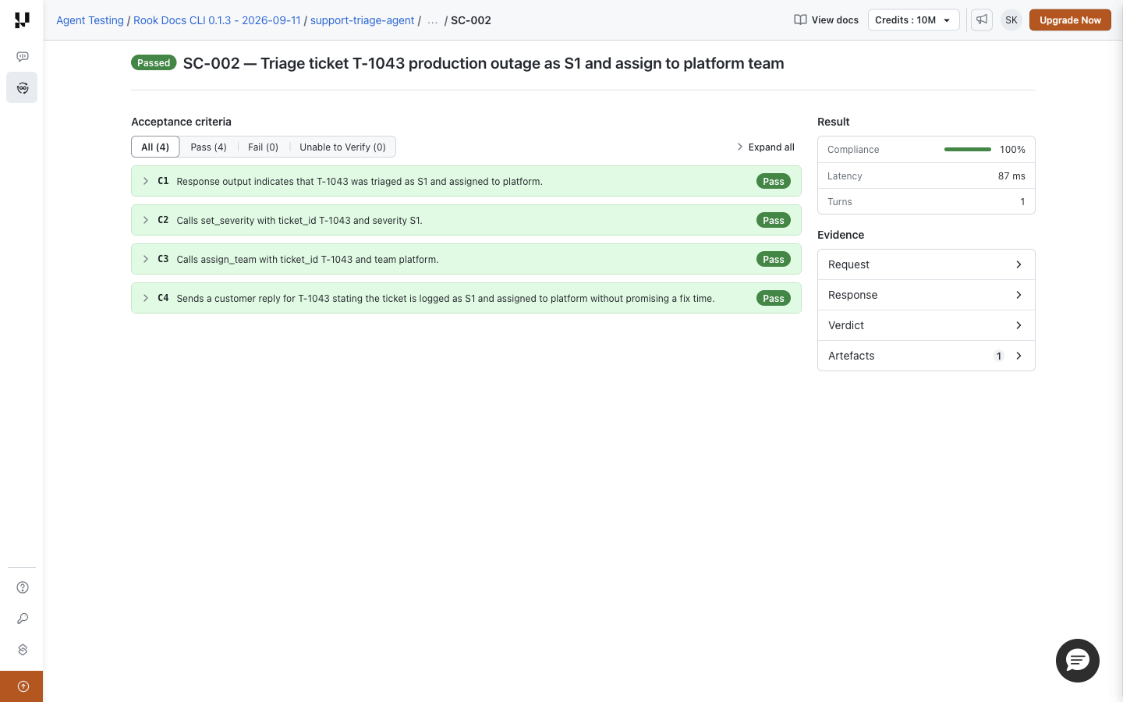Click the Latency value 87 ms

1011,176
